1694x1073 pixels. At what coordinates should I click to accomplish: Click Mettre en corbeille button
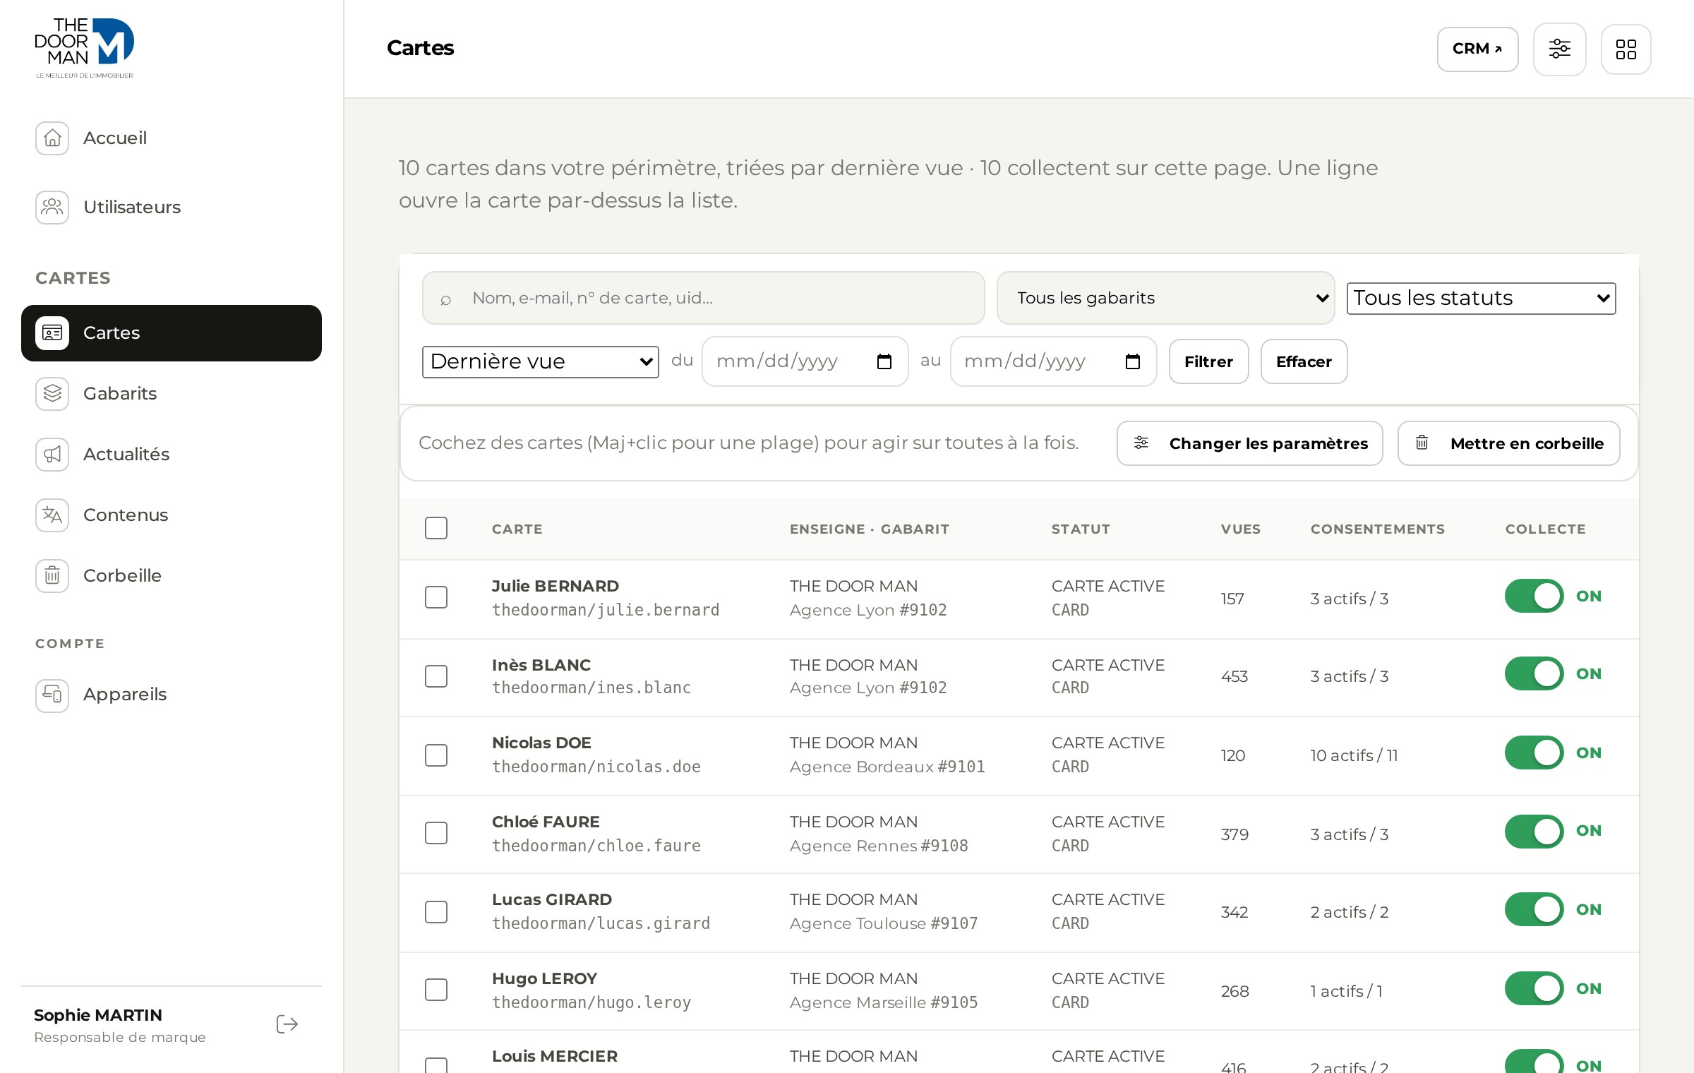pos(1508,443)
